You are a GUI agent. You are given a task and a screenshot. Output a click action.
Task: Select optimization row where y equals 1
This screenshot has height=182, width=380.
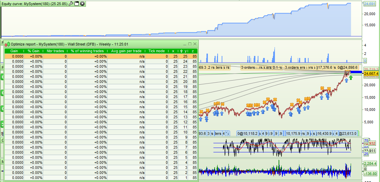(101, 178)
